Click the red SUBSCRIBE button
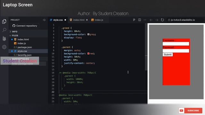205x115 pixels. tap(193, 111)
